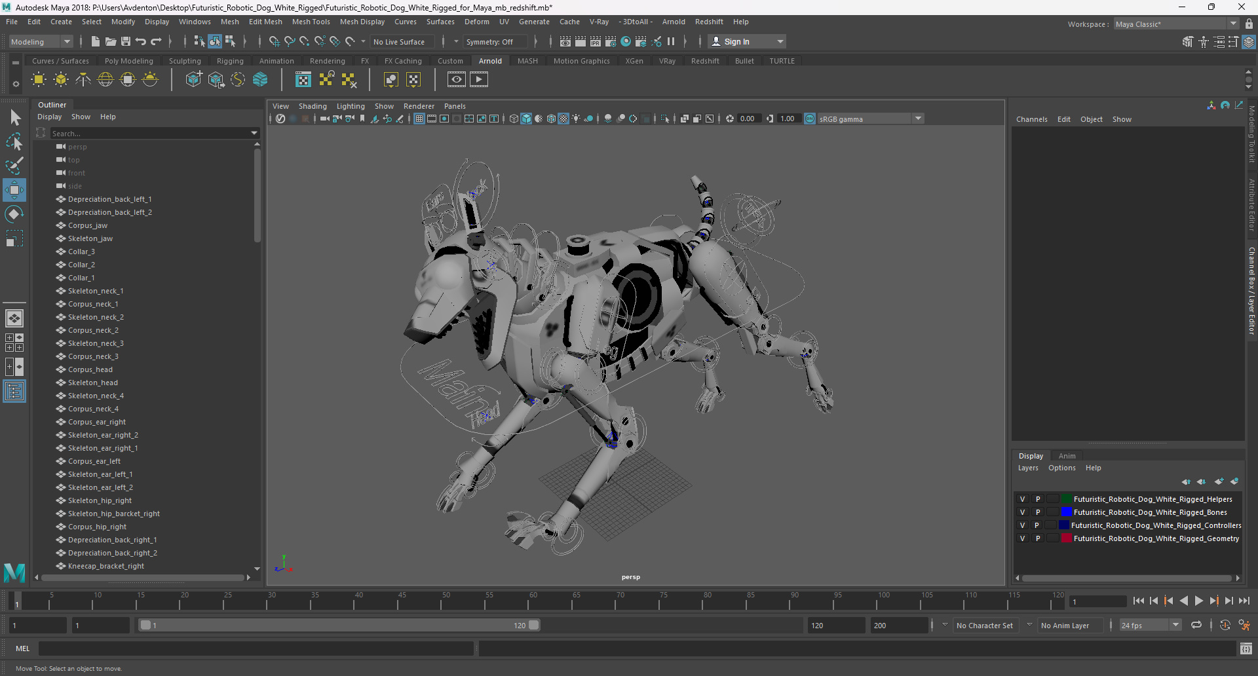This screenshot has height=676, width=1258.
Task: Open Outliner search filter dropdown arrow
Action: [254, 134]
